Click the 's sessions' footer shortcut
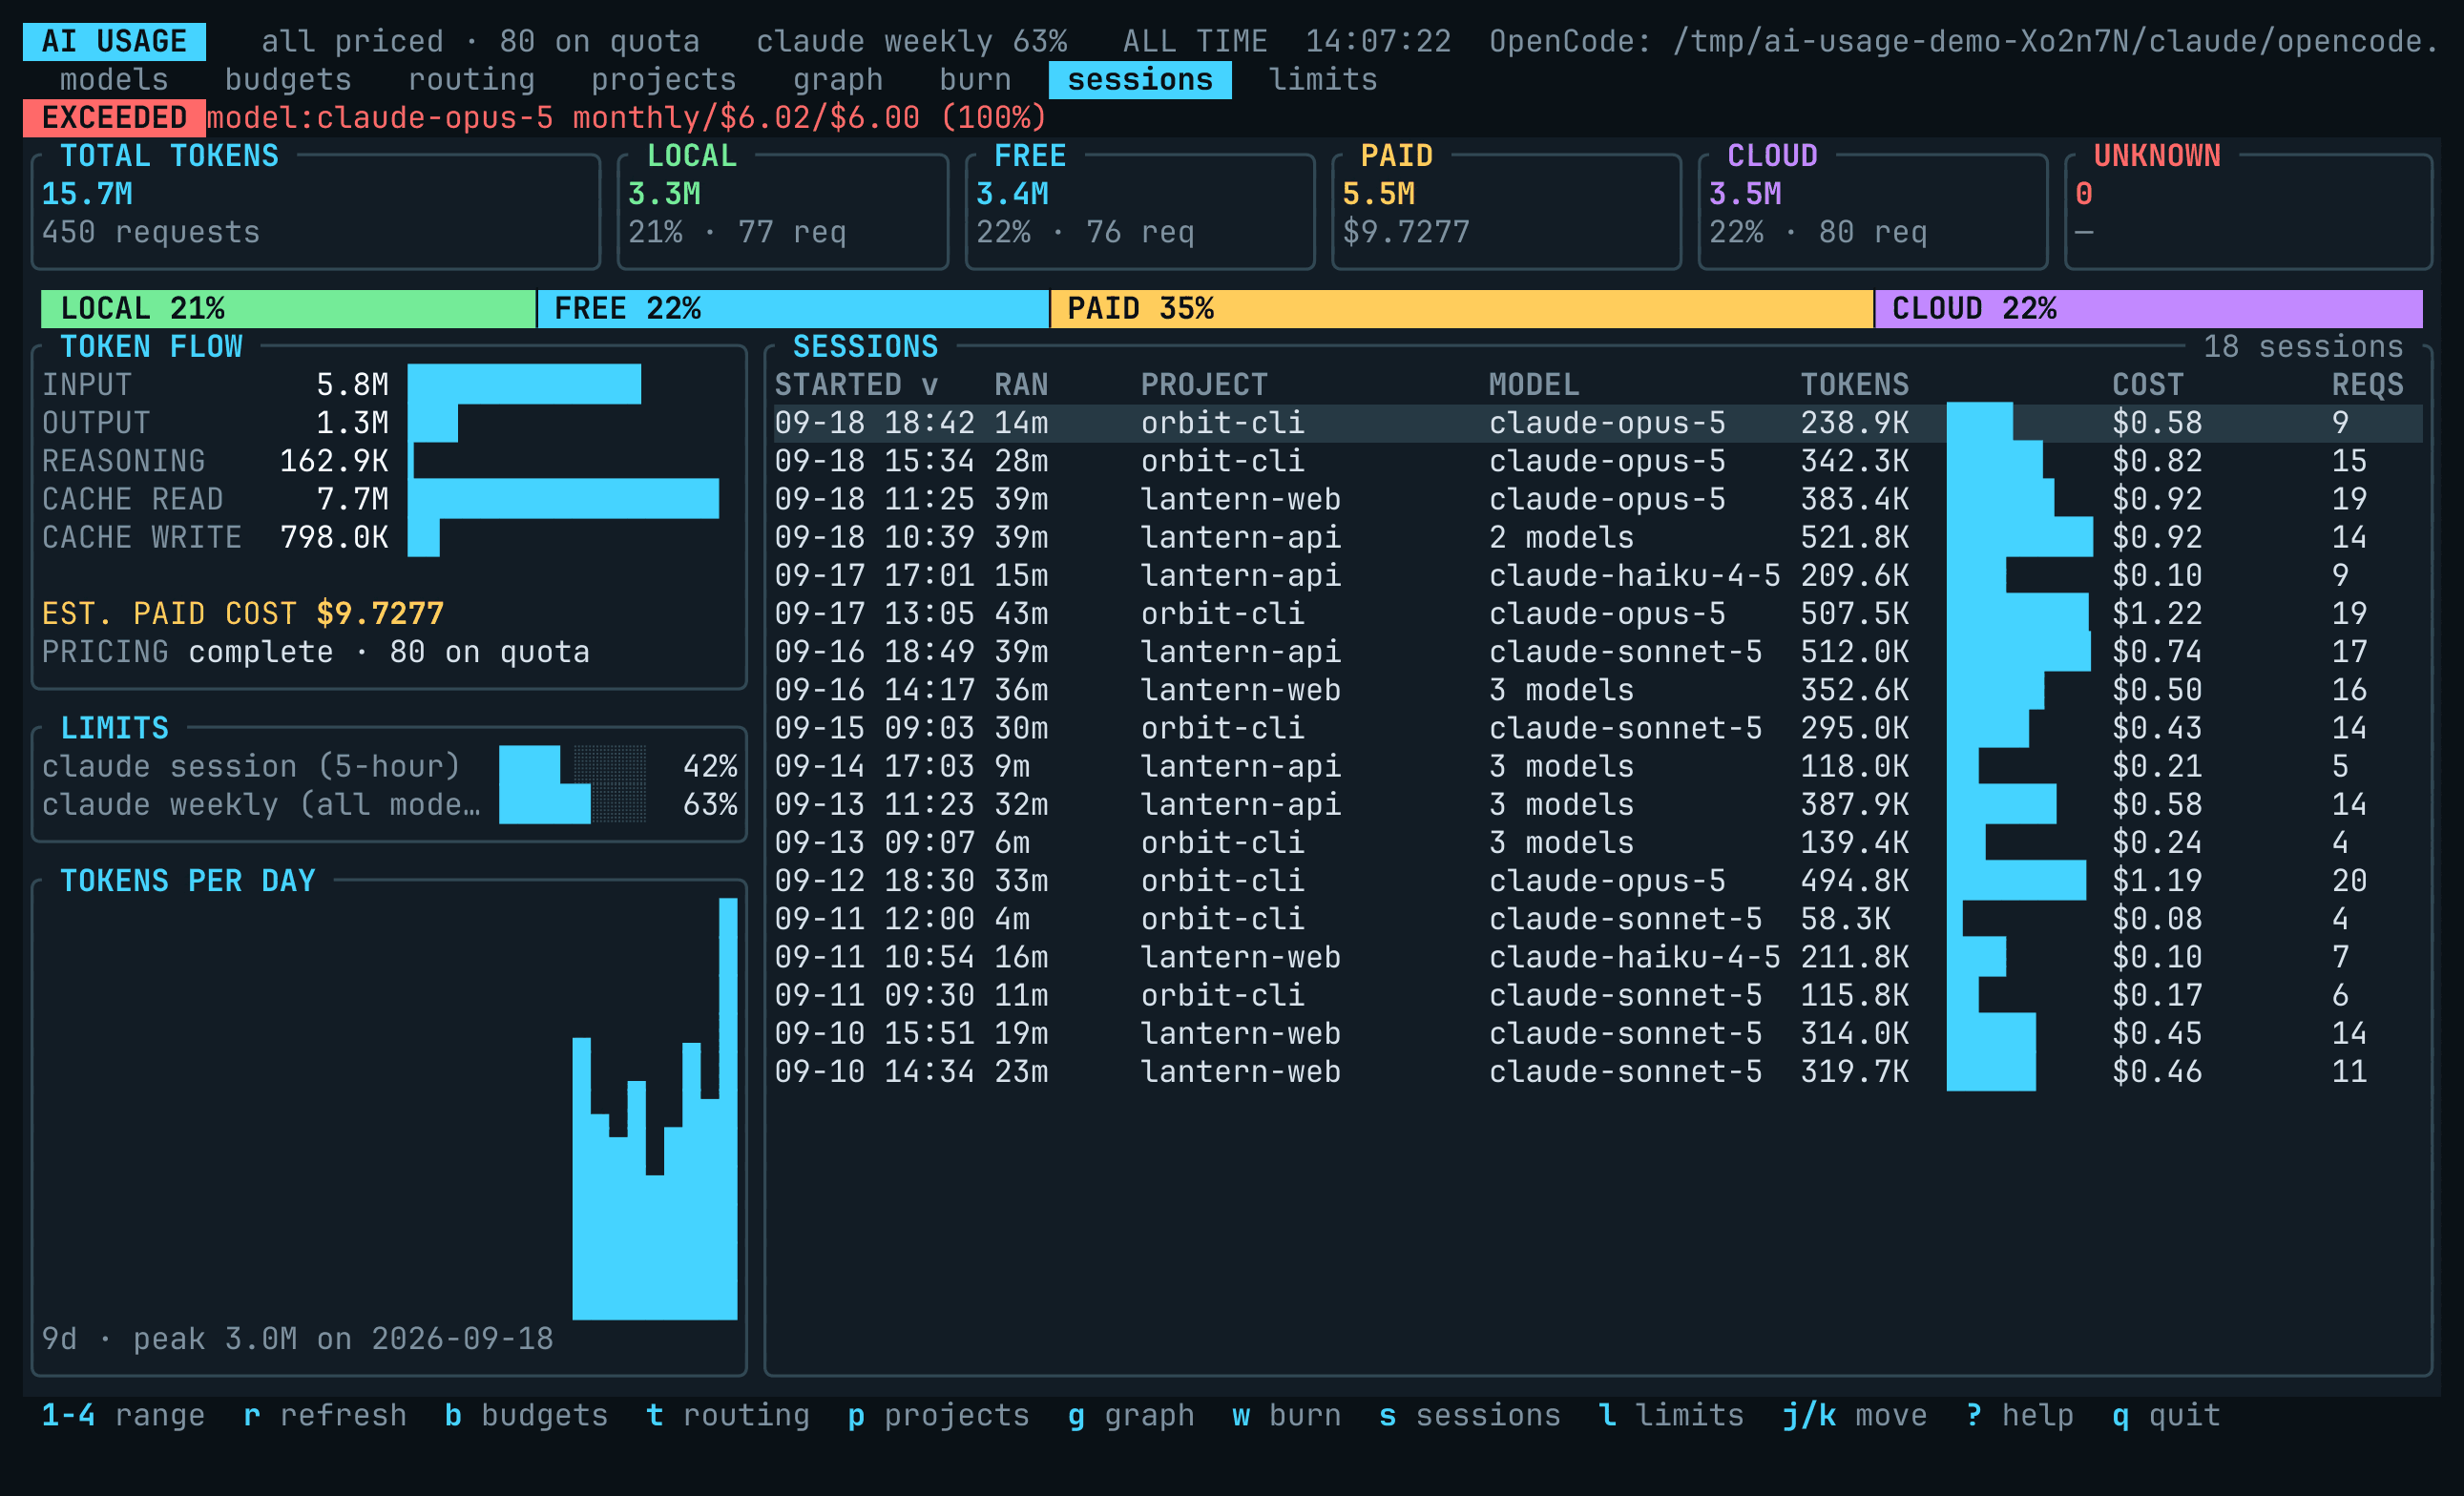Image resolution: width=2464 pixels, height=1496 pixels. coord(1470,1415)
